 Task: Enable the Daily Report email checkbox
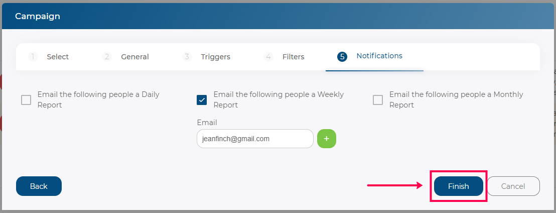[26, 100]
